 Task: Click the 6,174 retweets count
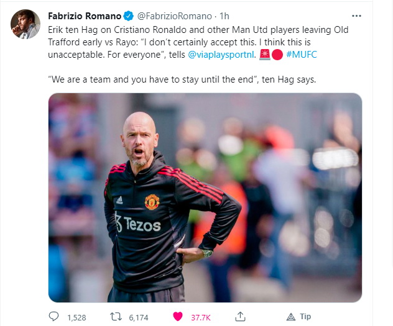coord(139,318)
